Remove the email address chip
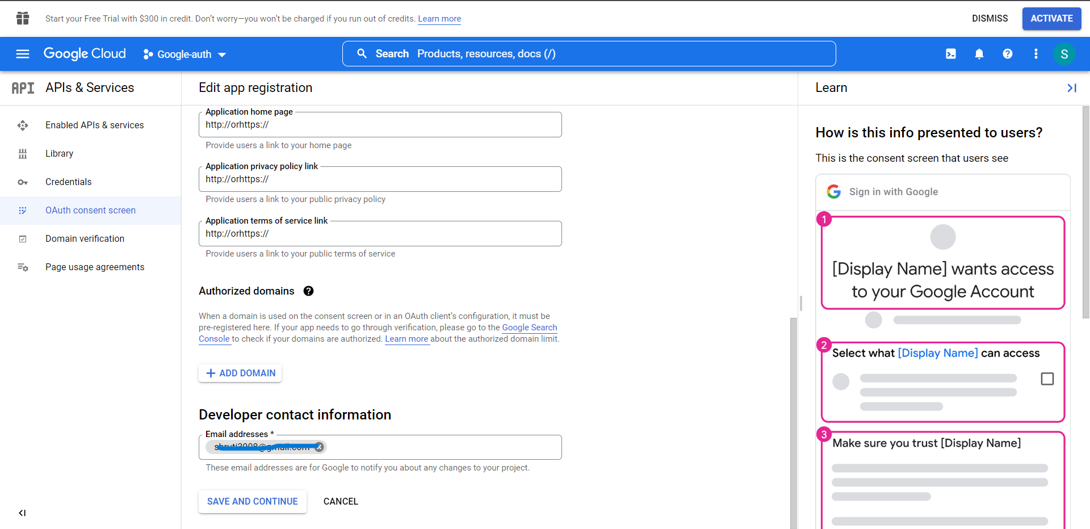 (320, 447)
